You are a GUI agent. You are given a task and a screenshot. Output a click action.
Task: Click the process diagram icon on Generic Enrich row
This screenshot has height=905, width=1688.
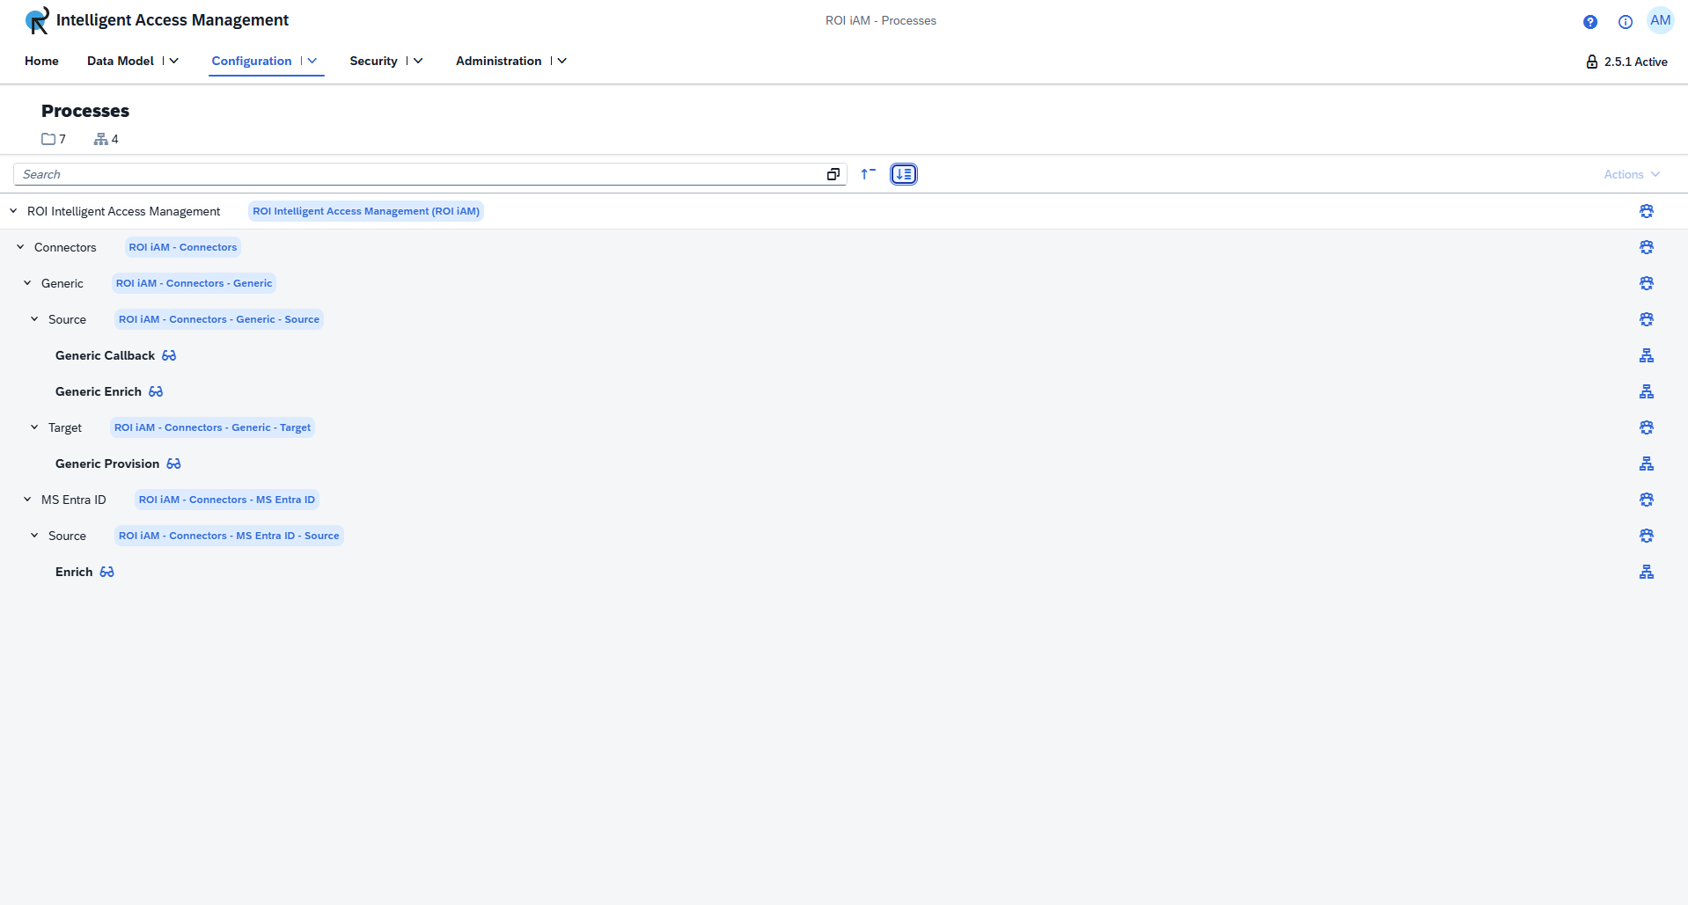coord(1646,391)
